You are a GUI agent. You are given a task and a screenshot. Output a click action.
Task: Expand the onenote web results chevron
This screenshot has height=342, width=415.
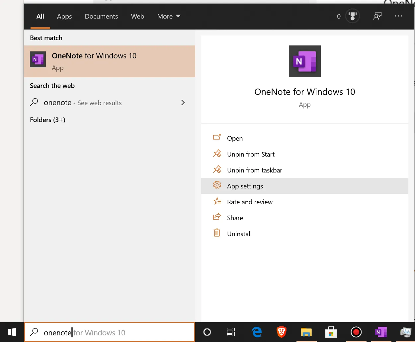[x=183, y=103]
